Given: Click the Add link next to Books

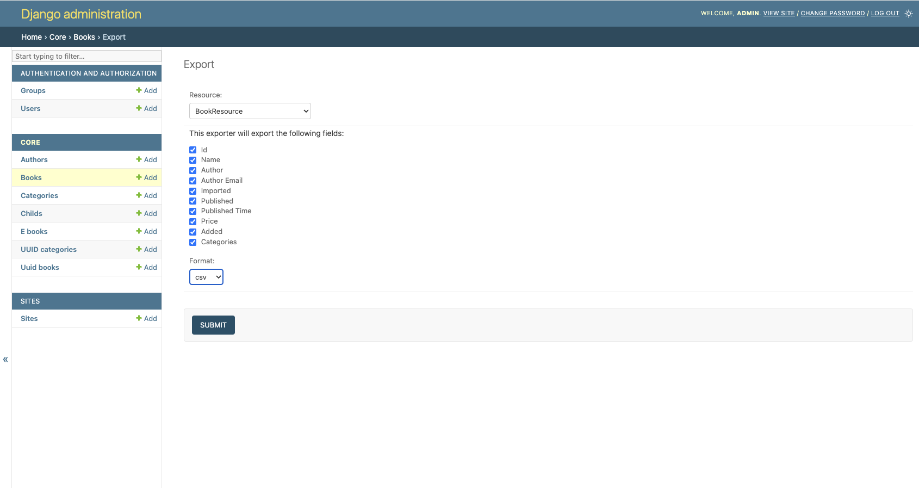Looking at the screenshot, I should click(x=146, y=177).
